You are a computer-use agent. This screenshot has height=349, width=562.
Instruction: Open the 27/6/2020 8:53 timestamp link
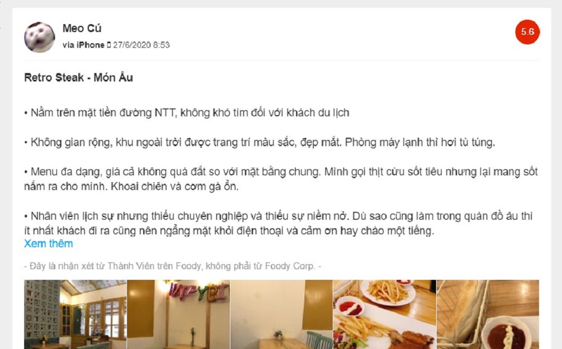pos(141,45)
